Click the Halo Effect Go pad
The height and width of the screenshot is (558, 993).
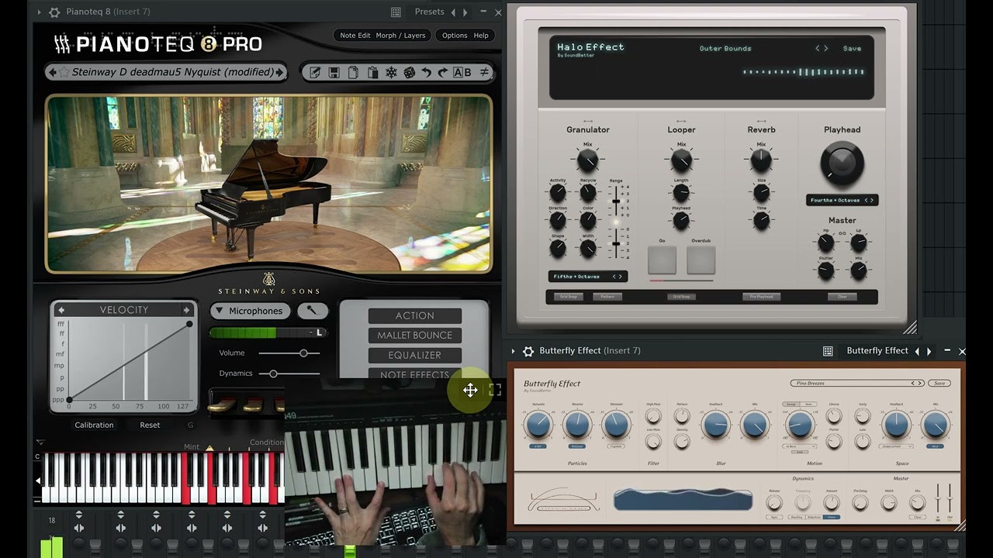tap(662, 260)
